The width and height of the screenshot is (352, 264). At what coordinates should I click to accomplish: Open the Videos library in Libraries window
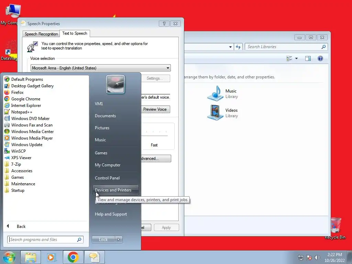click(x=223, y=113)
